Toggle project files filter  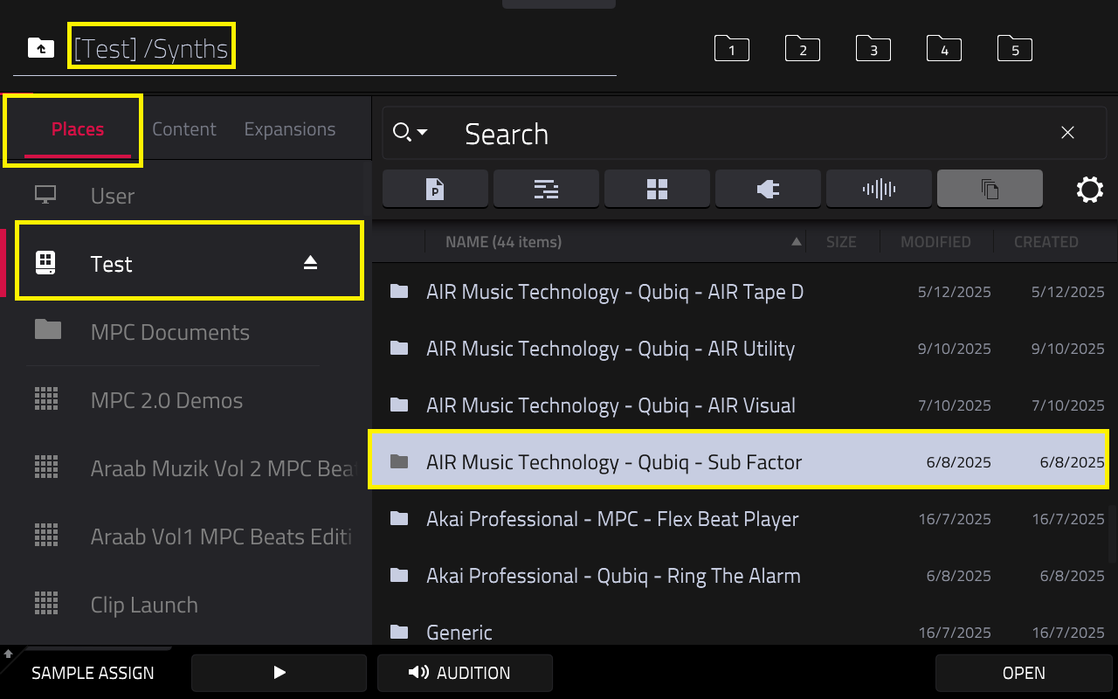click(435, 189)
